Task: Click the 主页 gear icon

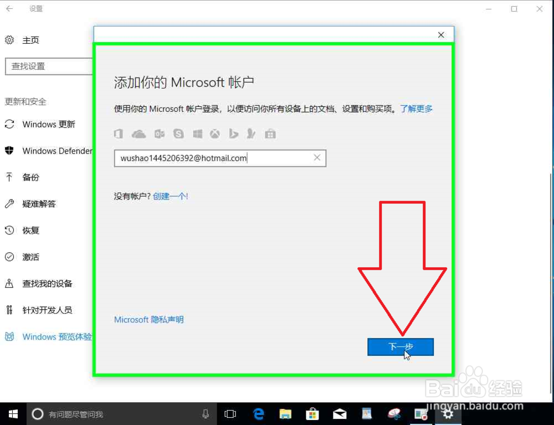Action: (9, 40)
